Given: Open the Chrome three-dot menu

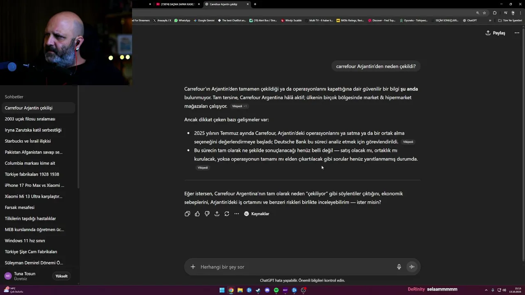Looking at the screenshot, I should [520, 13].
